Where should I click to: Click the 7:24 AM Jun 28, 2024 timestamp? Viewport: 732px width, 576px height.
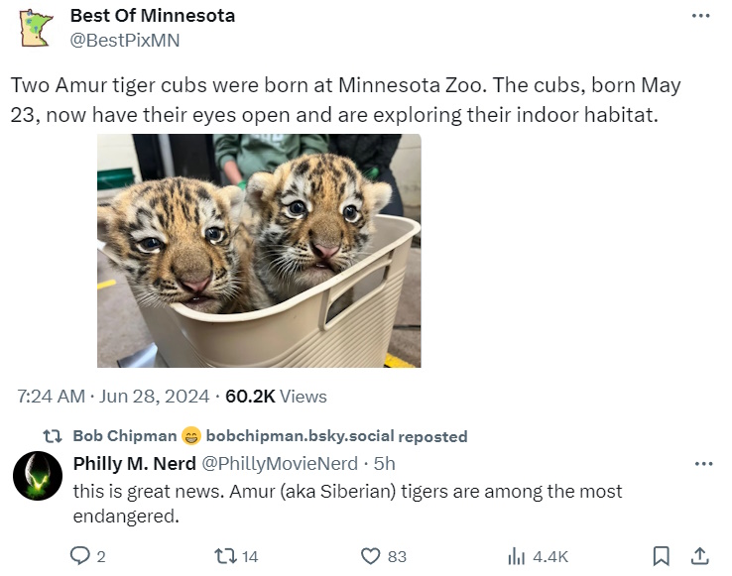[x=113, y=397]
